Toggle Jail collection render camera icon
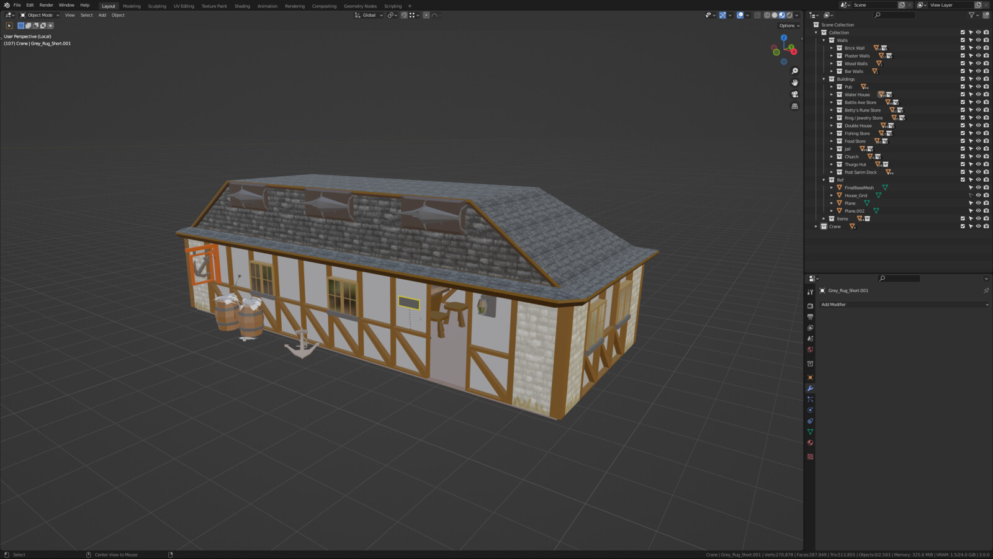The width and height of the screenshot is (993, 559). [986, 149]
